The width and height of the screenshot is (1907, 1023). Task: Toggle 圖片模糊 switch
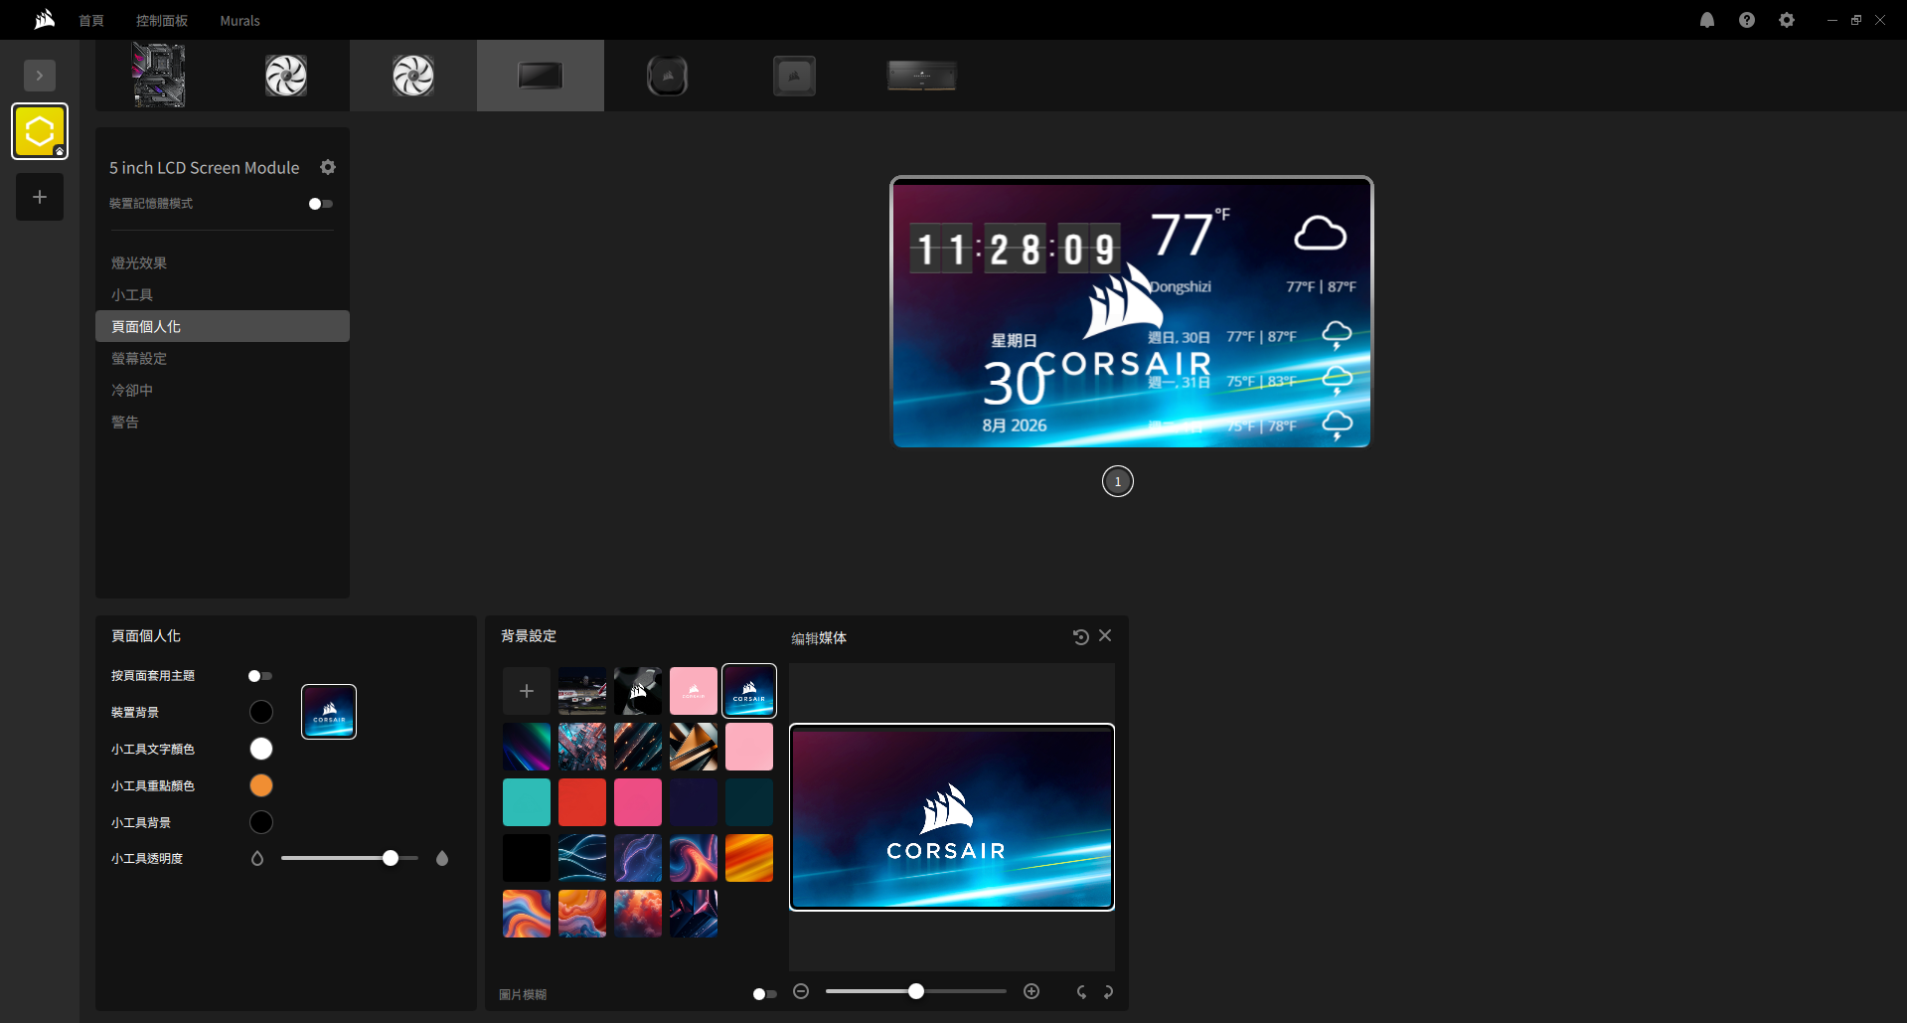(x=765, y=994)
